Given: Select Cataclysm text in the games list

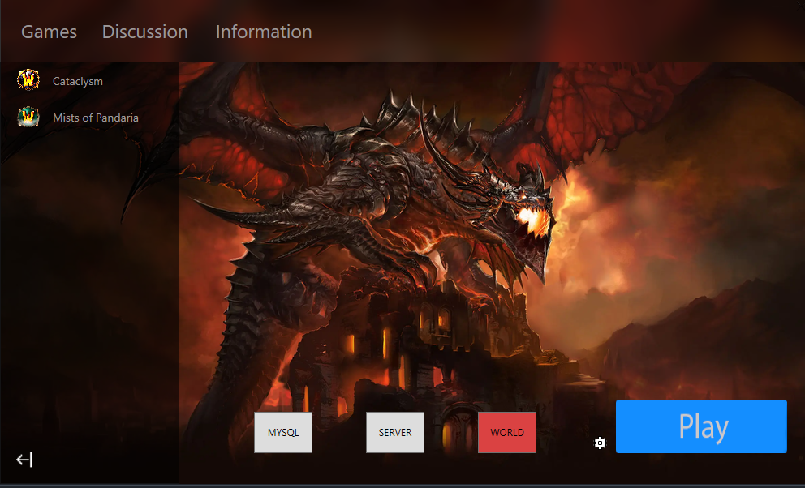Looking at the screenshot, I should tap(78, 81).
